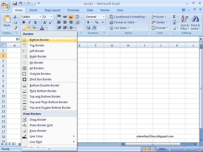The height and width of the screenshot is (152, 203).
Task: Open Find & Select menu
Action: pyautogui.click(x=195, y=22)
